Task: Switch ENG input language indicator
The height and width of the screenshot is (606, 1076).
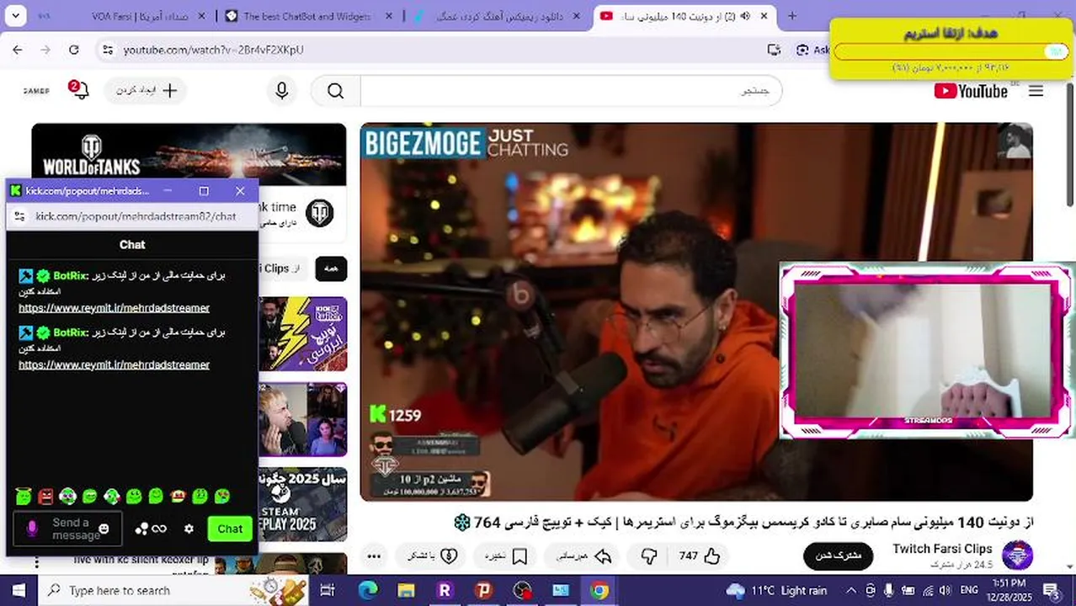Action: 969,590
